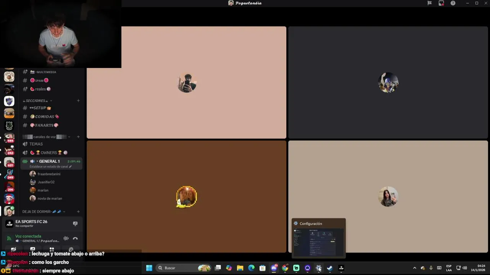Open the server with 349 notification badge
The image size is (490, 275).
click(9, 175)
